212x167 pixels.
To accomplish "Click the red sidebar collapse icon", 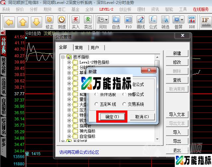I will tap(3, 33).
